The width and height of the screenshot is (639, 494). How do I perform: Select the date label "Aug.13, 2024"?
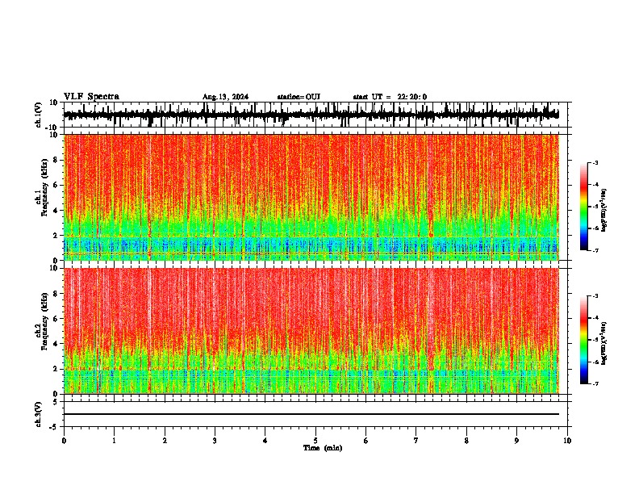[x=225, y=97]
